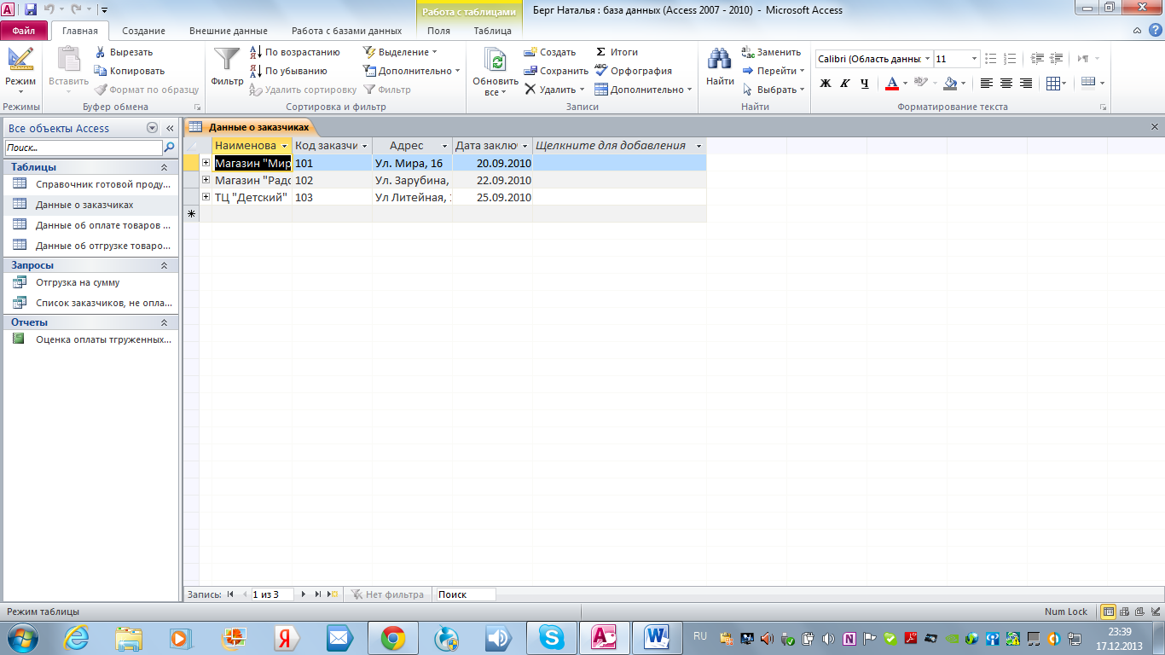1165x655 pixels.
Task: Open Google Chrome from the taskbar
Action: click(x=392, y=637)
